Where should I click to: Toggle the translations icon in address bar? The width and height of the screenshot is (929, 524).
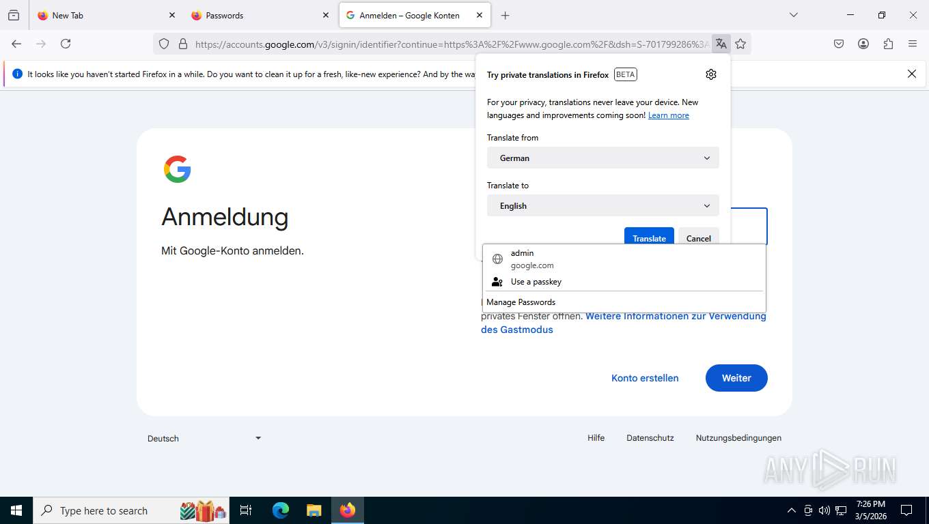click(x=721, y=44)
